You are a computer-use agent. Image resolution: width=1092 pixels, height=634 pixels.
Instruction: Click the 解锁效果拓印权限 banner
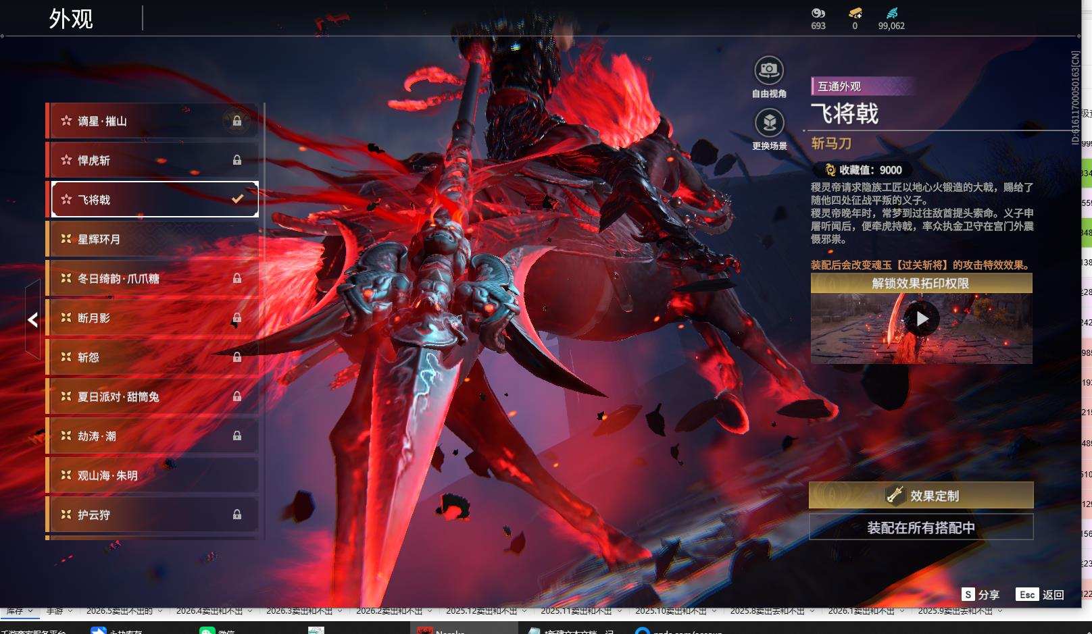tap(921, 284)
